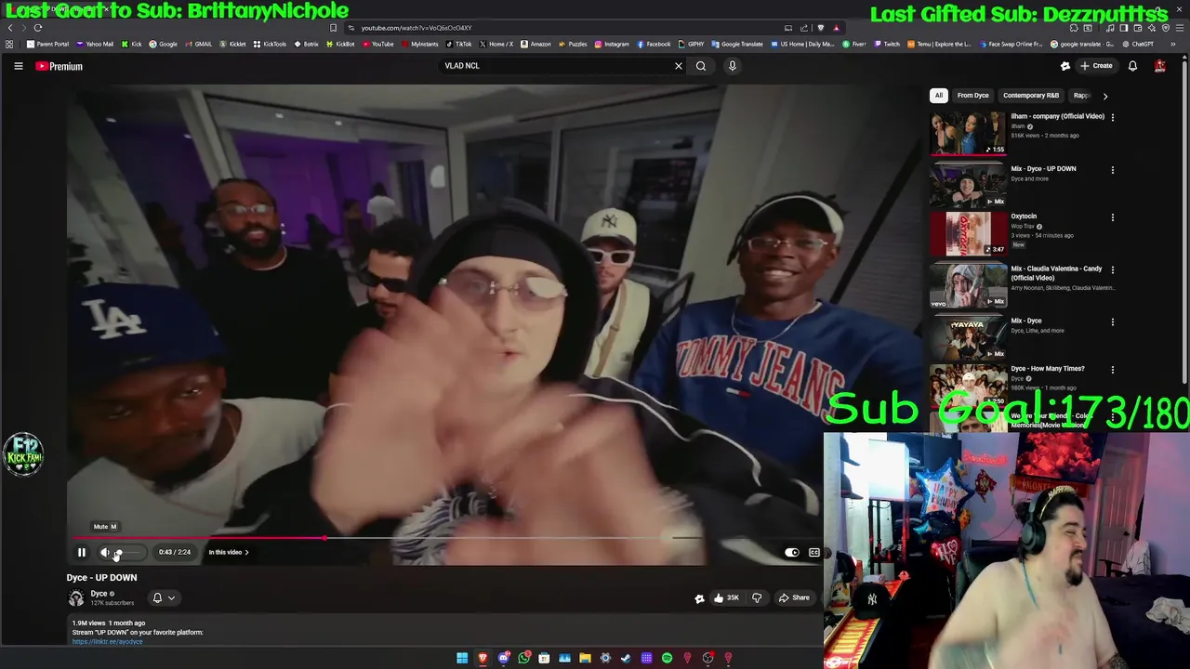
Task: Open the YouTube notifications bell
Action: 1132,66
